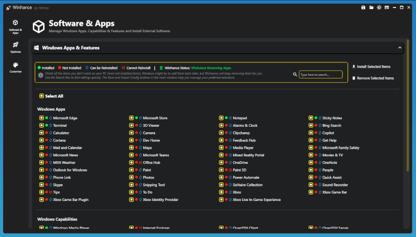416x237 pixels.
Task: Click the Winhance rocket logo in title bar
Action: click(9, 8)
